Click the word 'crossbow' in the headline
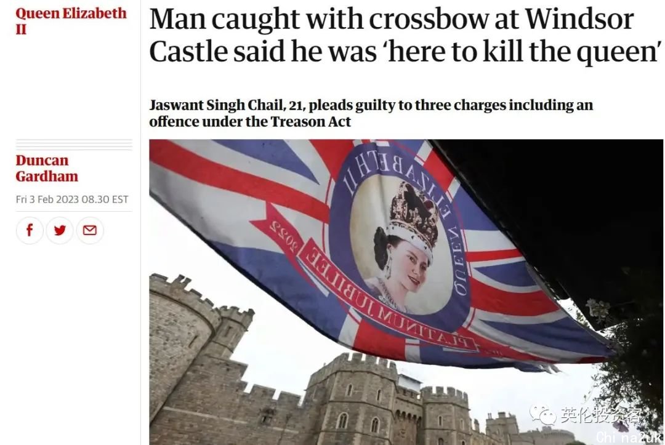The height and width of the screenshot is (445, 665). [x=428, y=18]
